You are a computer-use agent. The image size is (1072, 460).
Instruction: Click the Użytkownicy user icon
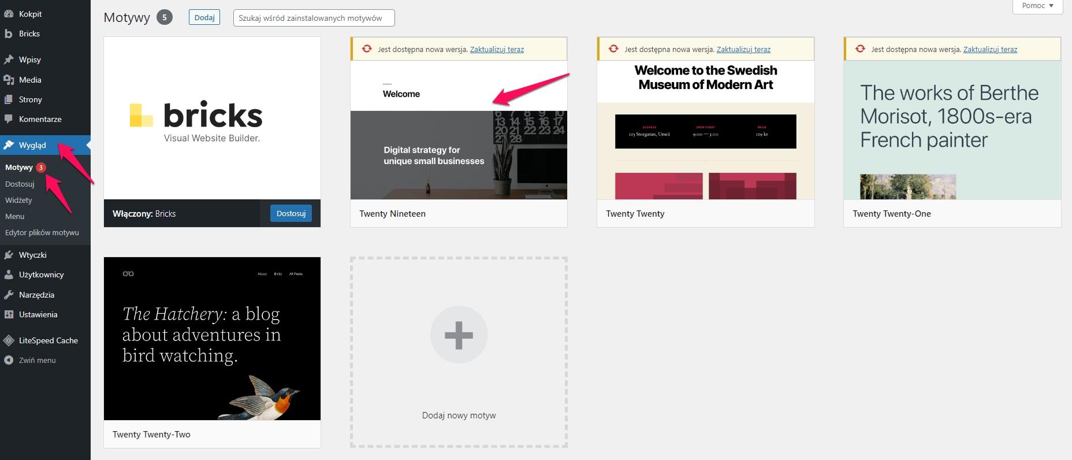pyautogui.click(x=9, y=274)
